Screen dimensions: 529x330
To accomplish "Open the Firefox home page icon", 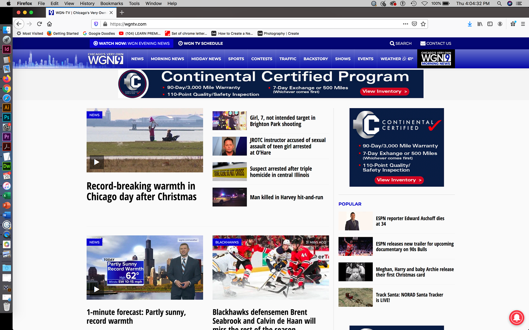I will coord(49,24).
